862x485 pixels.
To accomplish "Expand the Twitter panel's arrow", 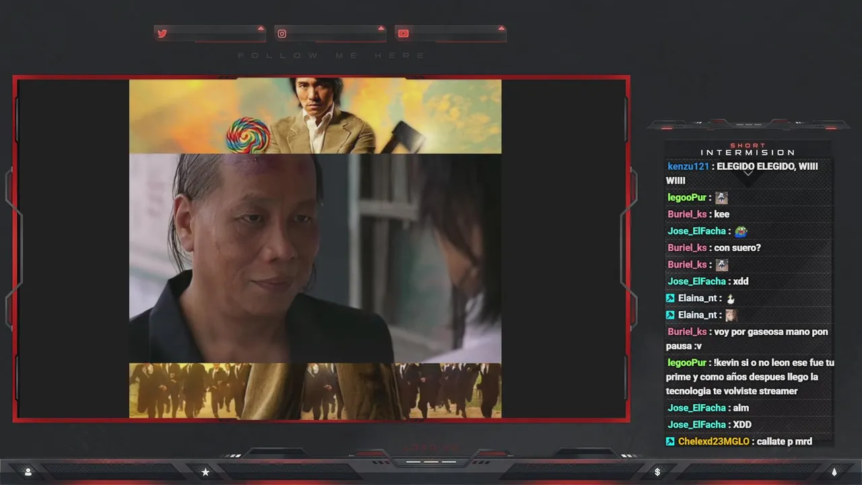I will coord(261,28).
